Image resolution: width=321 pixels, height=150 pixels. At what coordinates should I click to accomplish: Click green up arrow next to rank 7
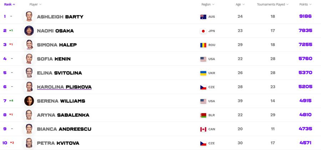[10, 101]
